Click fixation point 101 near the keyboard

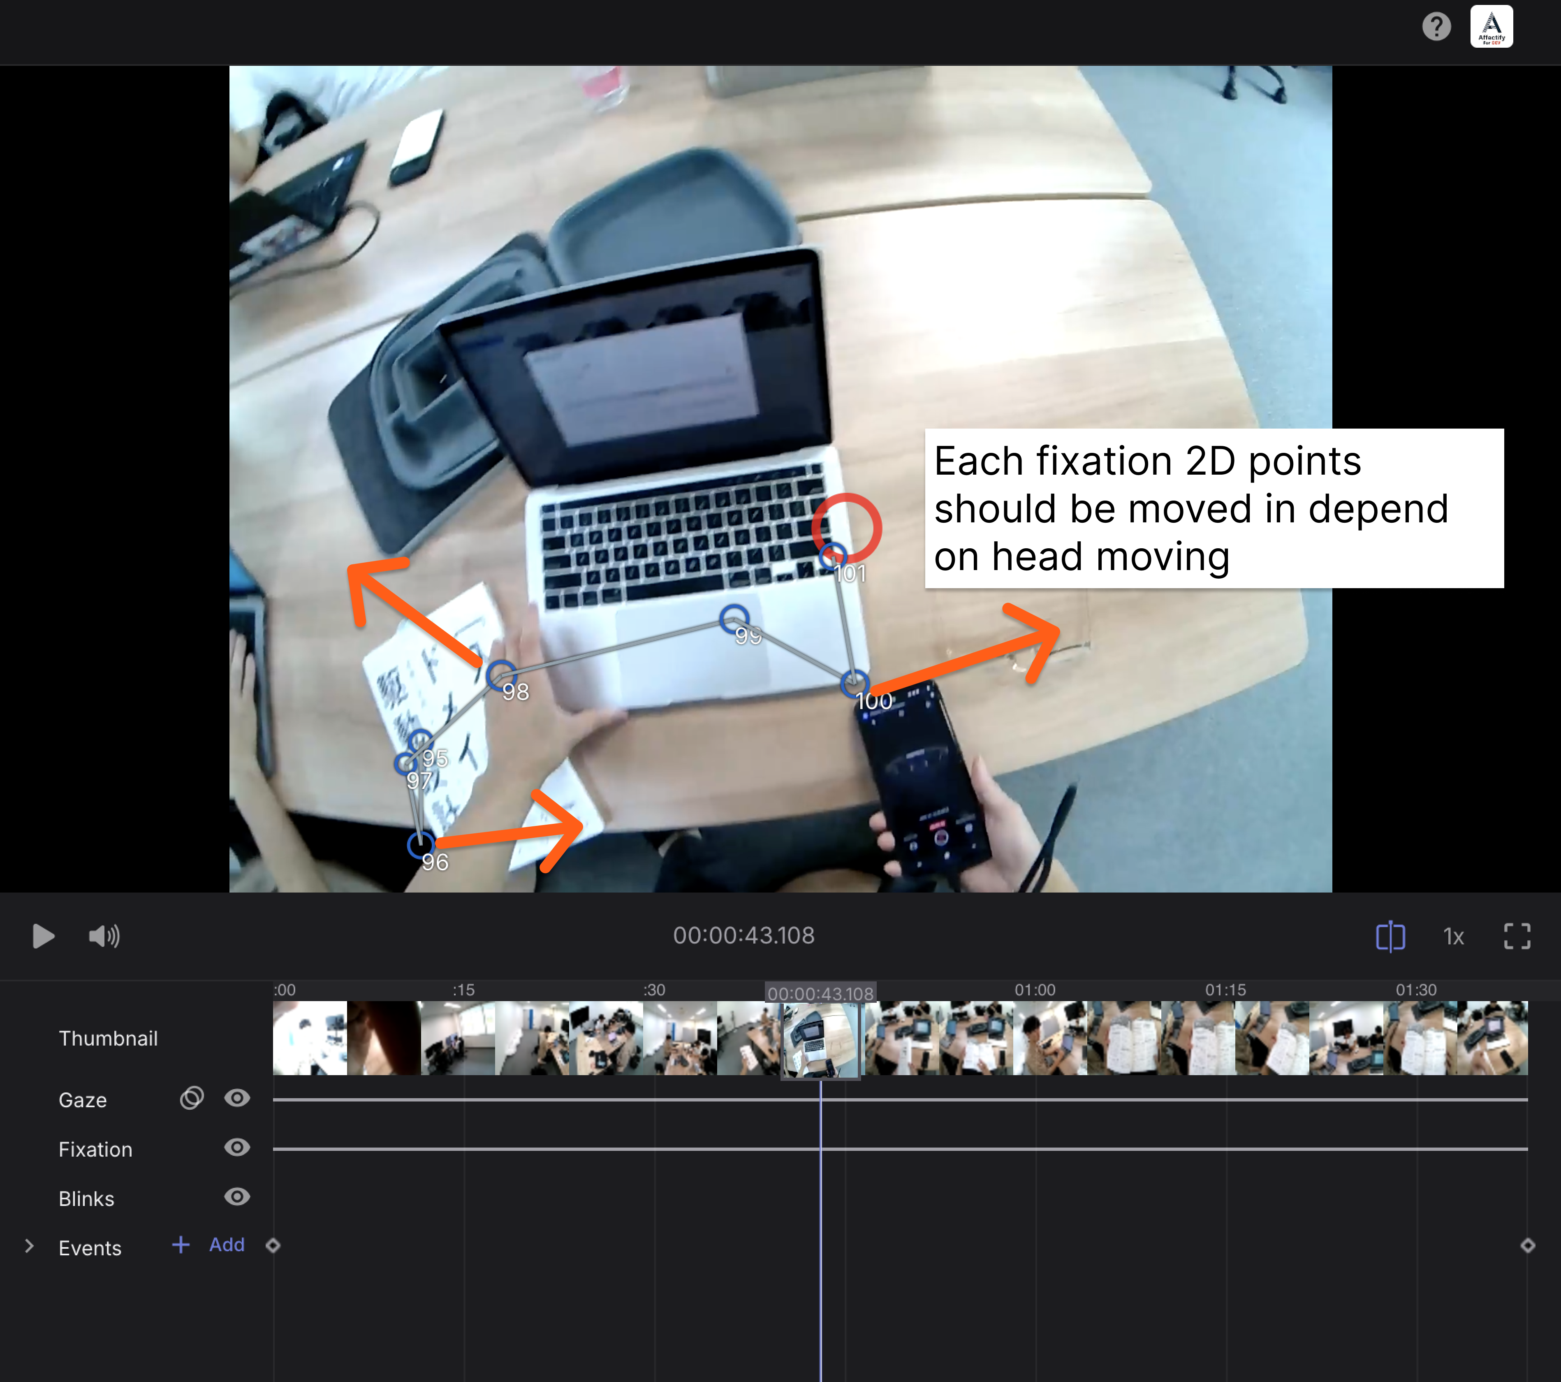point(833,556)
